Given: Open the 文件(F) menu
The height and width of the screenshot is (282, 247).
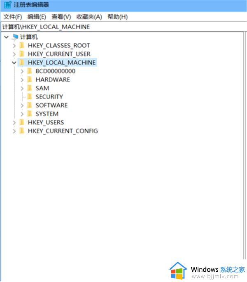Looking at the screenshot, I should pos(13,17).
